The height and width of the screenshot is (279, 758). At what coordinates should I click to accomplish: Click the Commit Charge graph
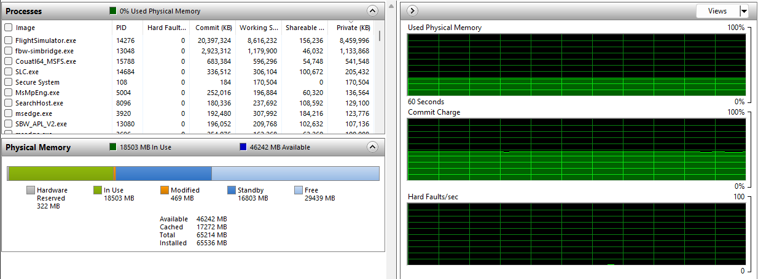pyautogui.click(x=577, y=149)
